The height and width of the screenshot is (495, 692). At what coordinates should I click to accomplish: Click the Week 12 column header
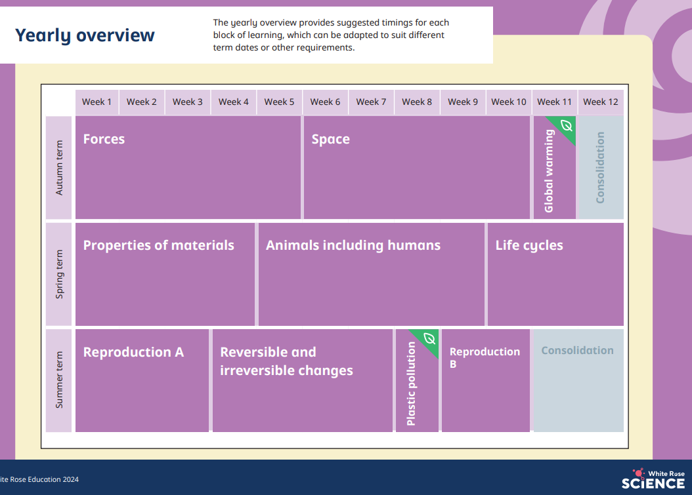600,102
